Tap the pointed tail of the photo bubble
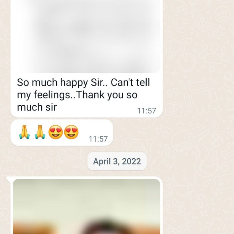The height and width of the screenshot is (234, 234). [8, 179]
